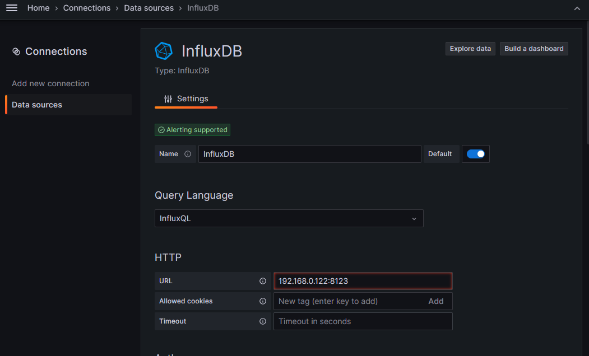
Task: Focus the Timeout in seconds input
Action: 363,321
